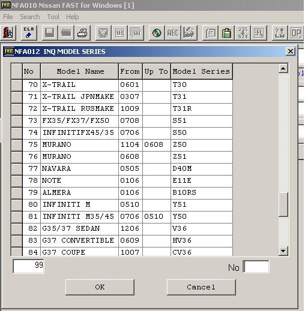
Task: Click the FAST icon in dialog title bar
Action: click(x=9, y=52)
